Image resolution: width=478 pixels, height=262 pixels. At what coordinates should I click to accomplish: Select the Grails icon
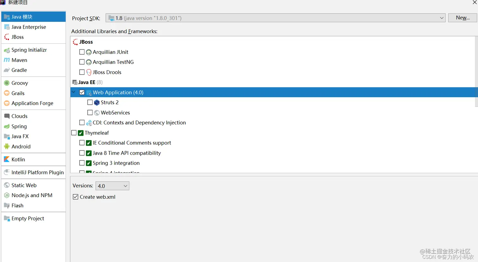tap(7, 93)
